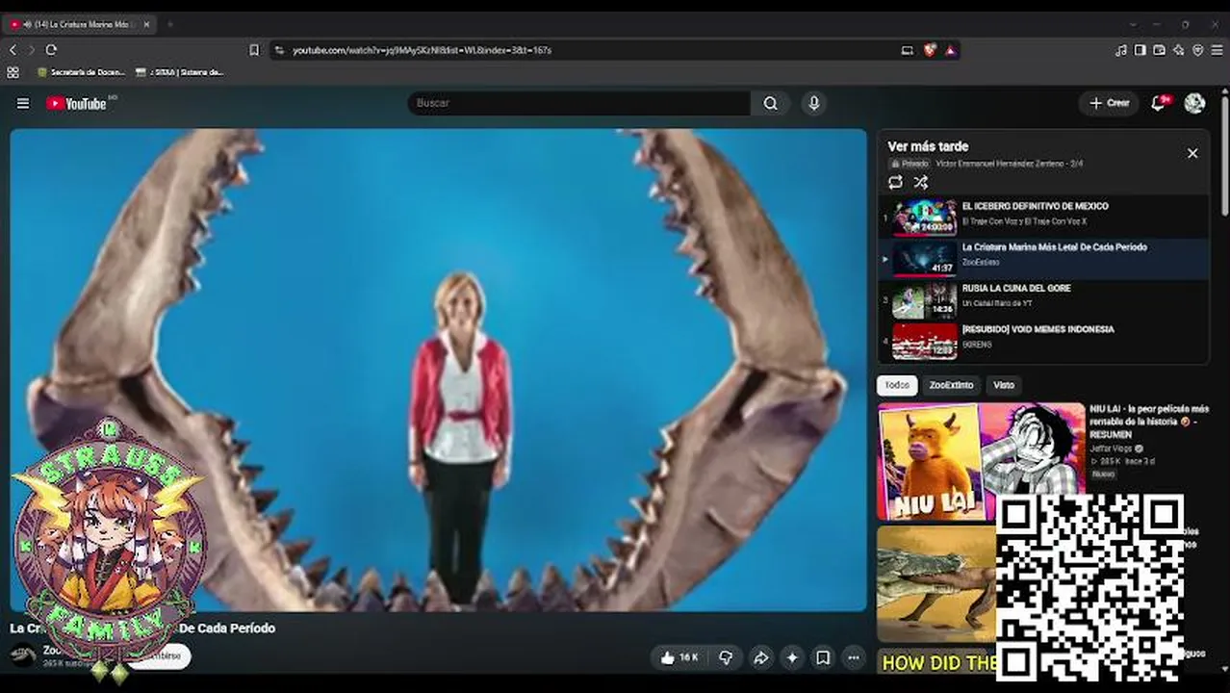Open the YouTube account avatar menu

click(x=1194, y=103)
